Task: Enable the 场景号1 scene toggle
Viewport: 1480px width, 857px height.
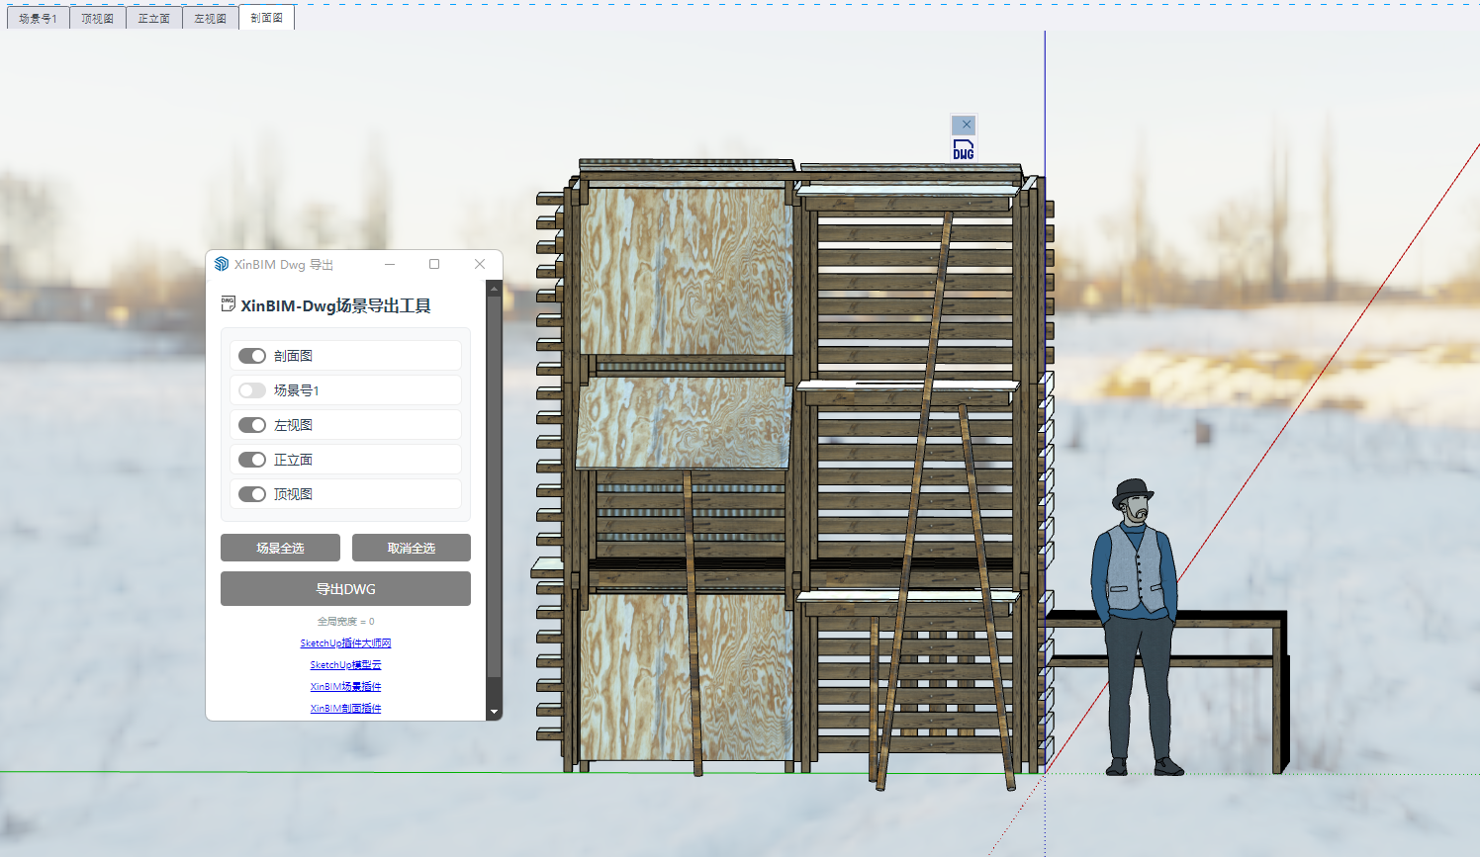Action: point(252,390)
